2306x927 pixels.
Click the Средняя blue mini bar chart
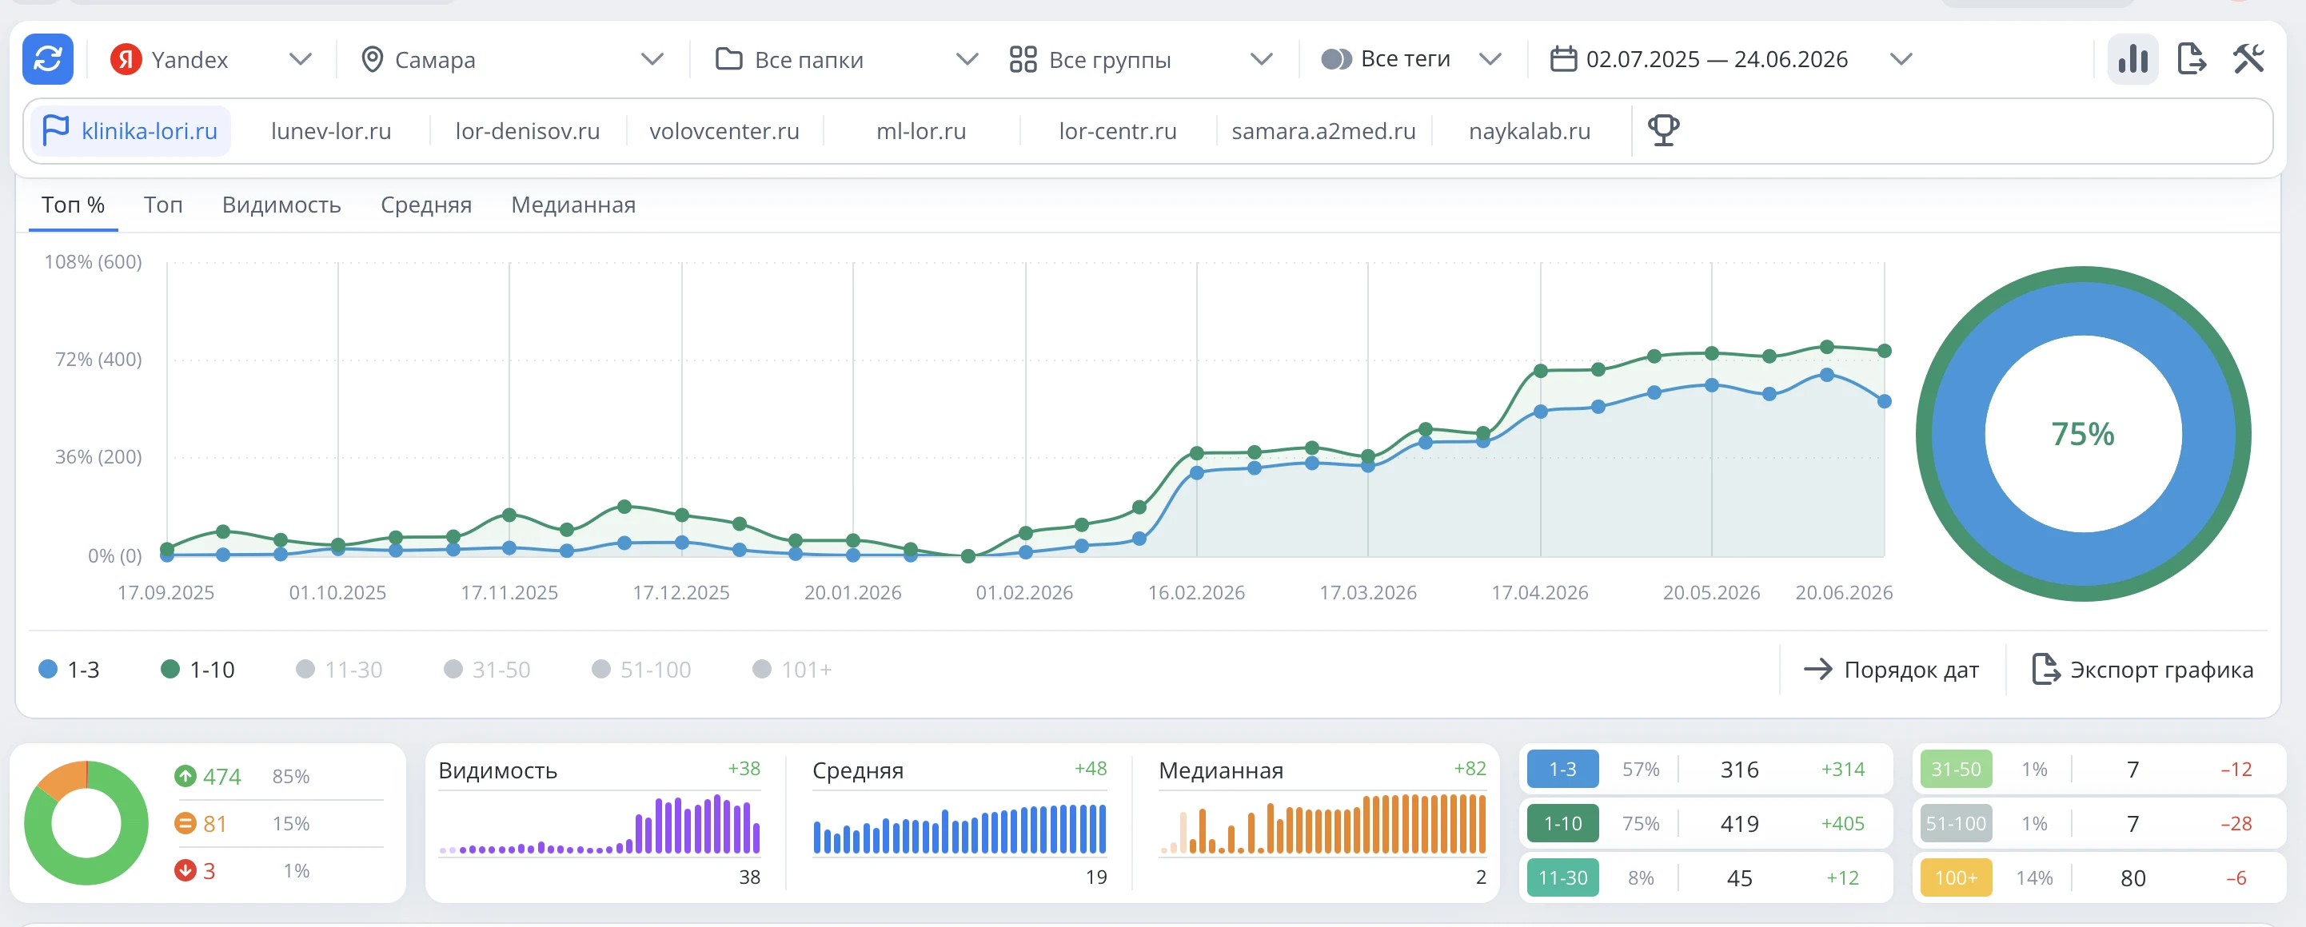[959, 828]
